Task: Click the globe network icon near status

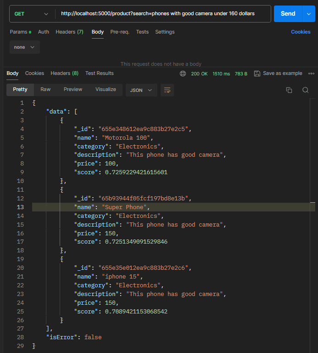Action: (183, 74)
